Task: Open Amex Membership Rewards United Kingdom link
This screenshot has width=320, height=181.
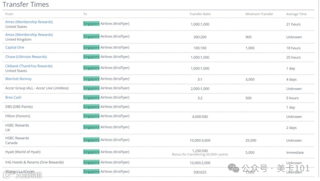Action: click(29, 35)
